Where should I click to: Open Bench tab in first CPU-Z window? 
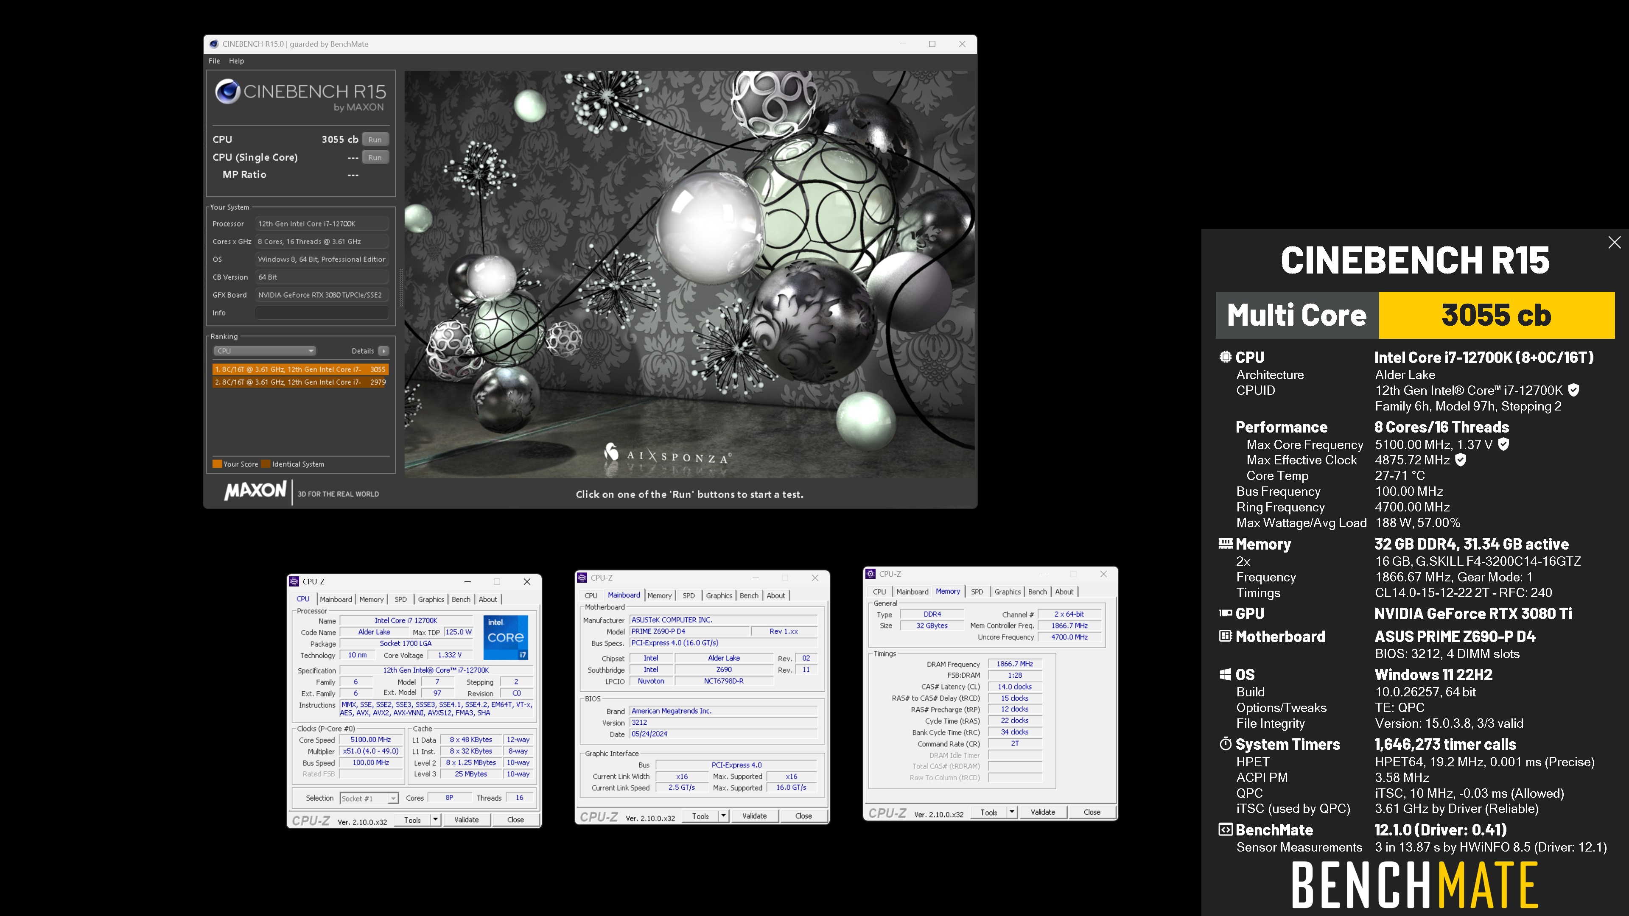coord(461,599)
